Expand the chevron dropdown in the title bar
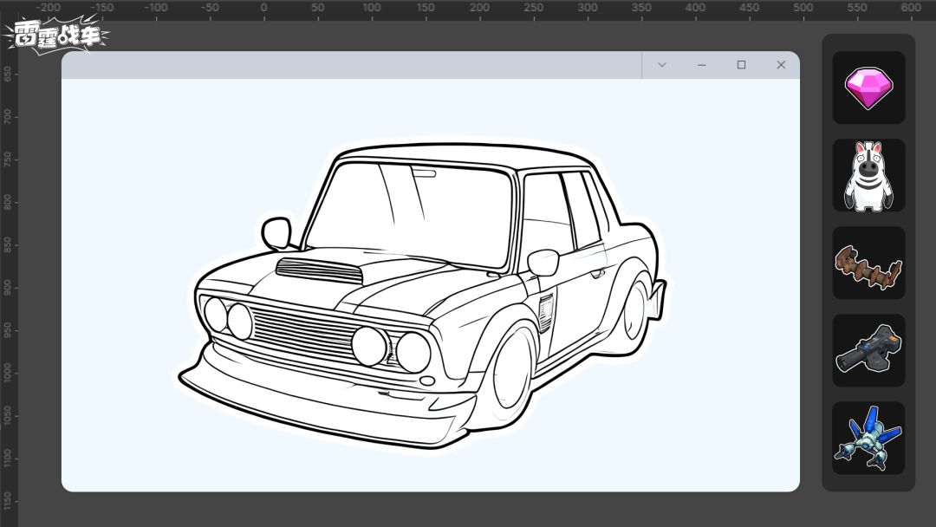936x527 pixels. click(662, 65)
